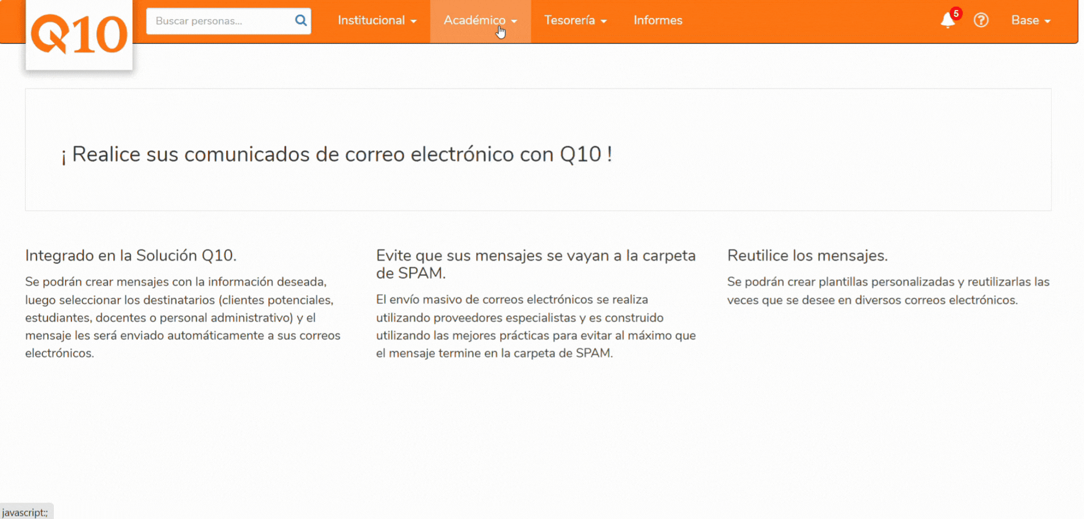1084x519 pixels.
Task: Open the Tesorería dropdown menu
Action: (x=575, y=20)
